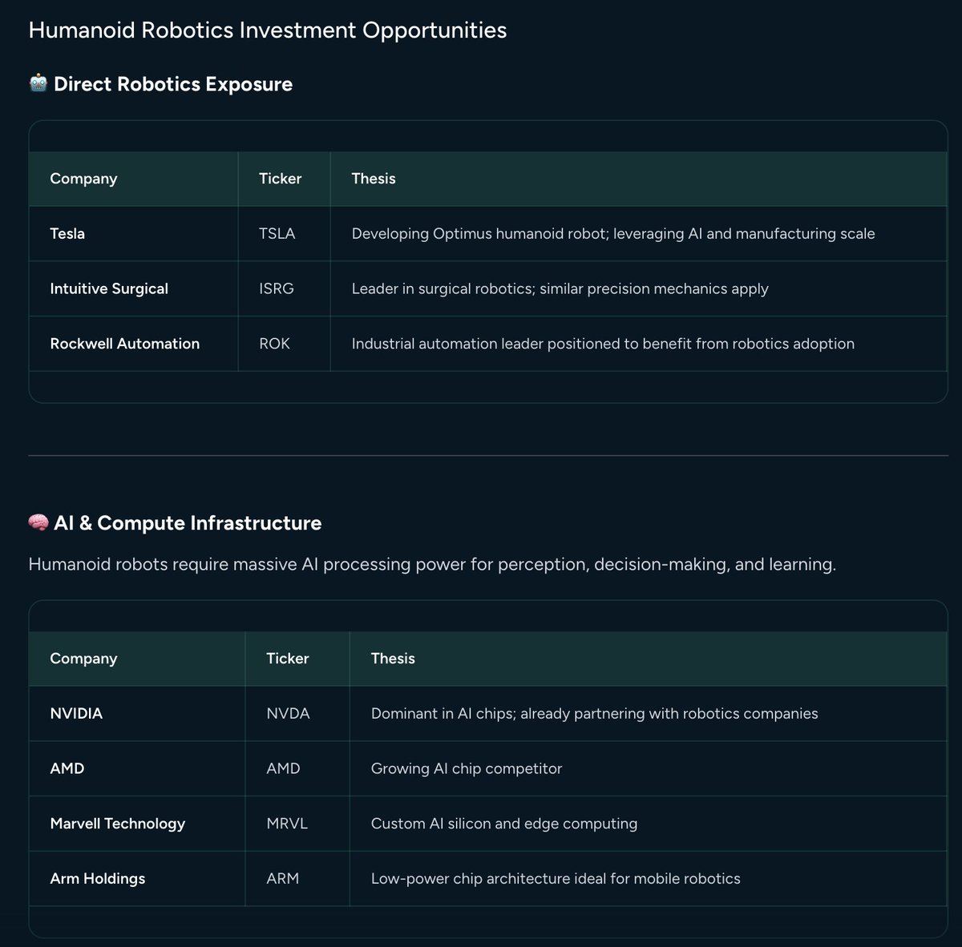Viewport: 962px width, 947px height.
Task: Click the Growing AI chip competitor text
Action: coord(467,768)
